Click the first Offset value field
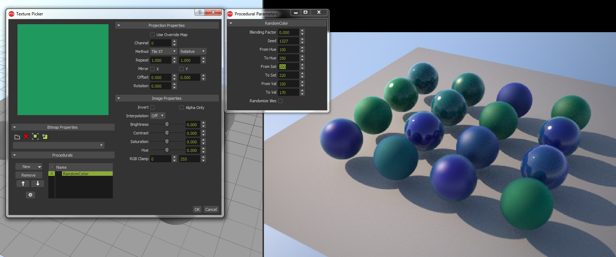 pyautogui.click(x=161, y=77)
